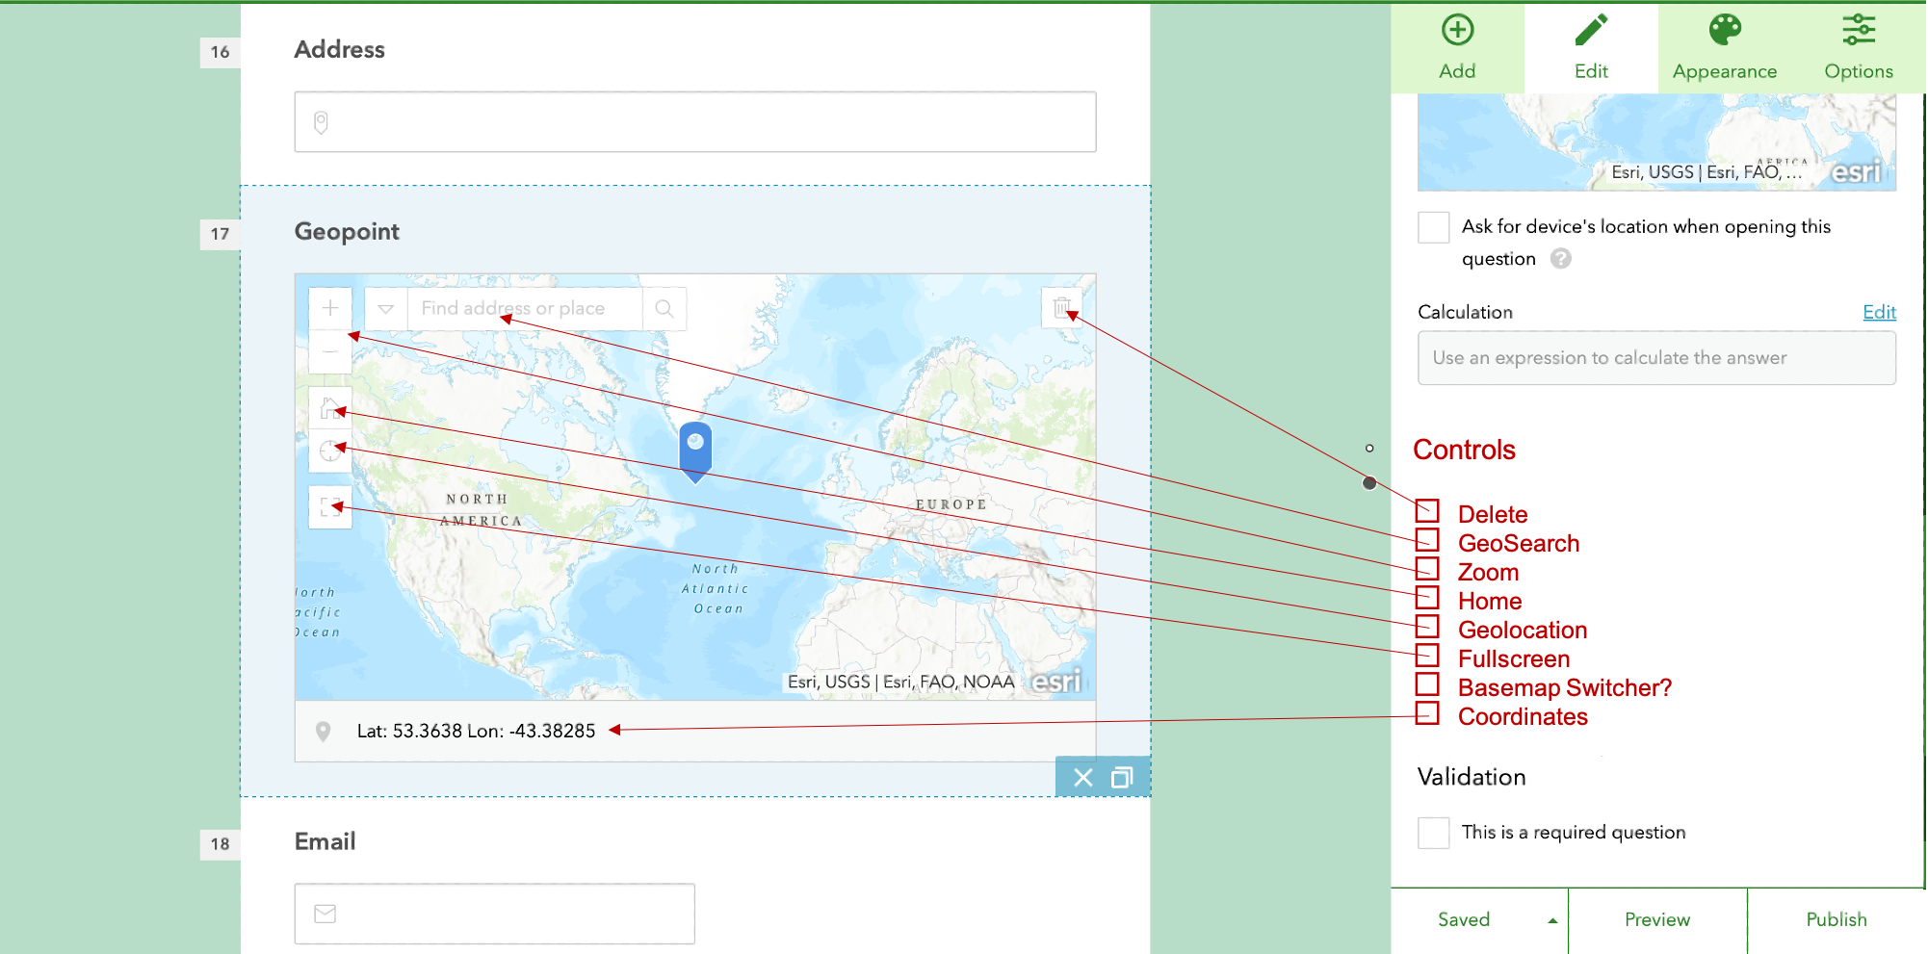Run the address search with the magnifier
Screen dimensions: 1928x954
[x=664, y=308]
